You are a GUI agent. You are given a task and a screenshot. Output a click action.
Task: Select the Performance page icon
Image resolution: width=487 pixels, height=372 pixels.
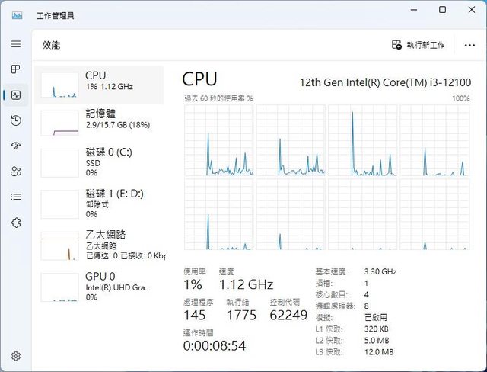pos(16,95)
